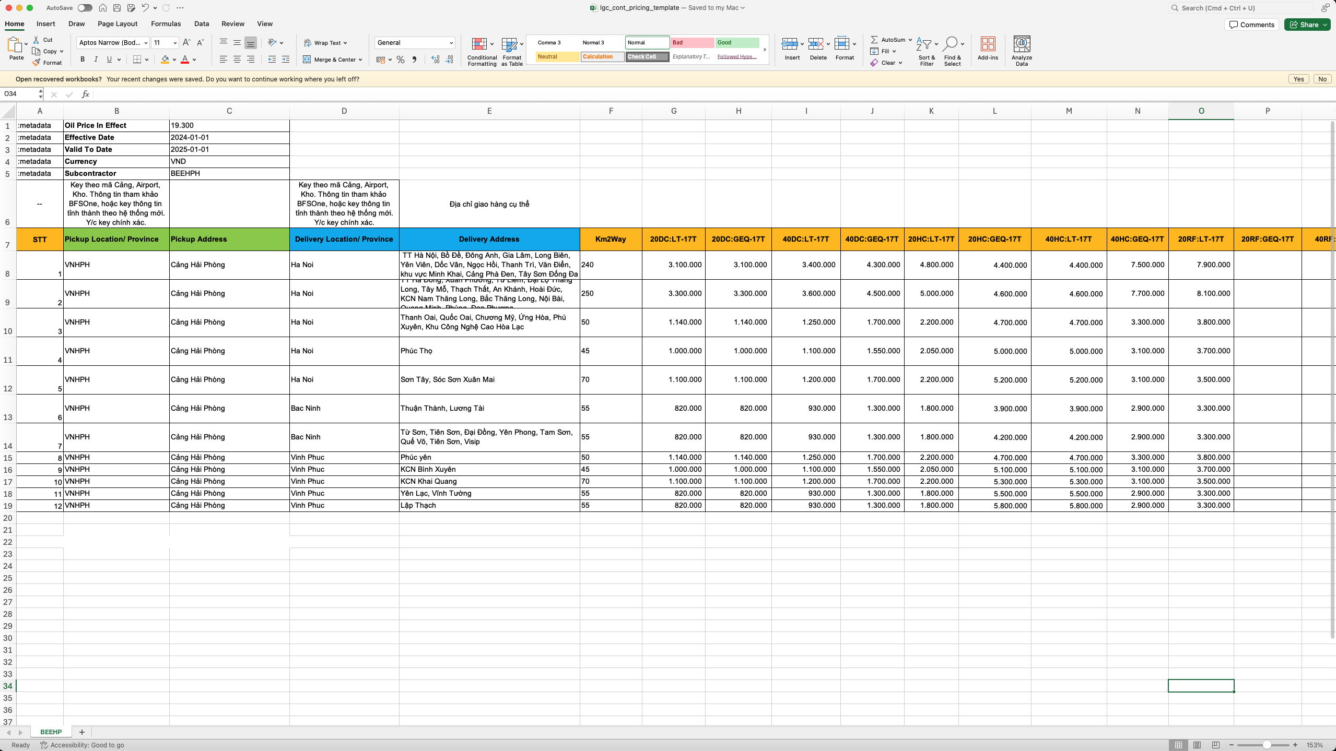Image resolution: width=1336 pixels, height=751 pixels.
Task: Click the Format Painter brush icon
Action: tap(36, 63)
